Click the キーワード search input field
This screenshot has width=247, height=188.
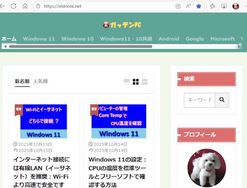coord(199,100)
